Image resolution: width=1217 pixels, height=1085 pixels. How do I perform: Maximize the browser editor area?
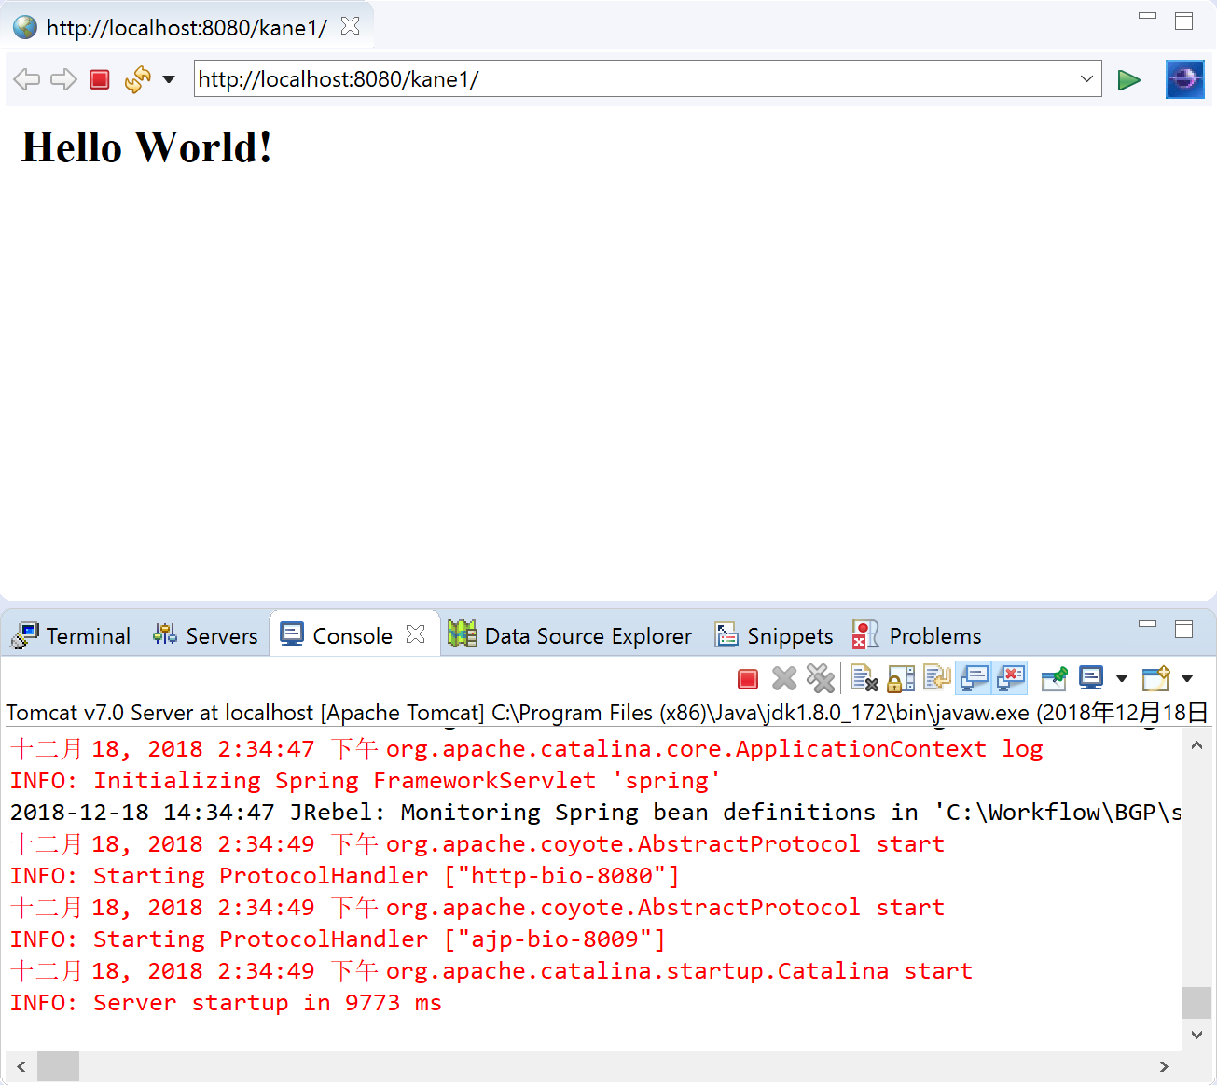tap(1184, 21)
